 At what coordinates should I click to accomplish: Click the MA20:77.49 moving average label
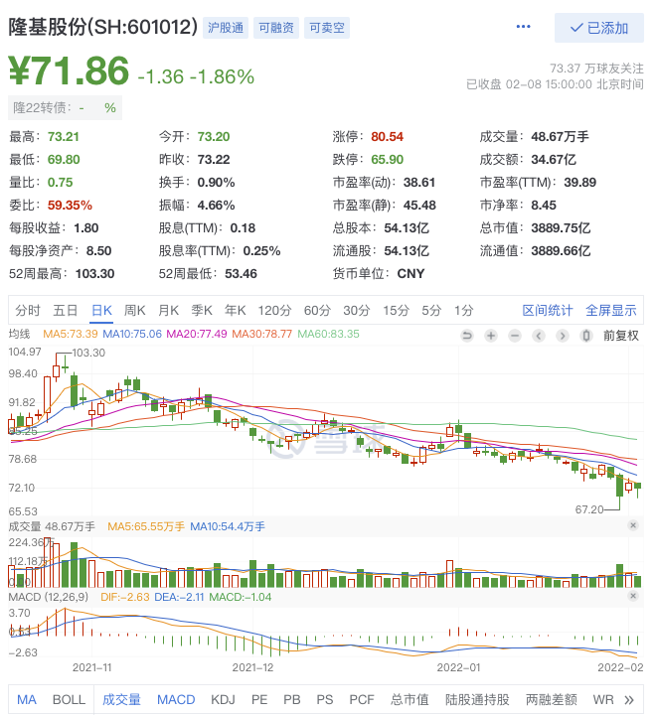pos(197,334)
